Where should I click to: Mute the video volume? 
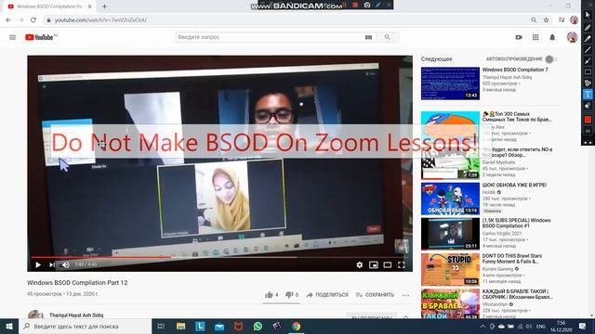[x=66, y=264]
